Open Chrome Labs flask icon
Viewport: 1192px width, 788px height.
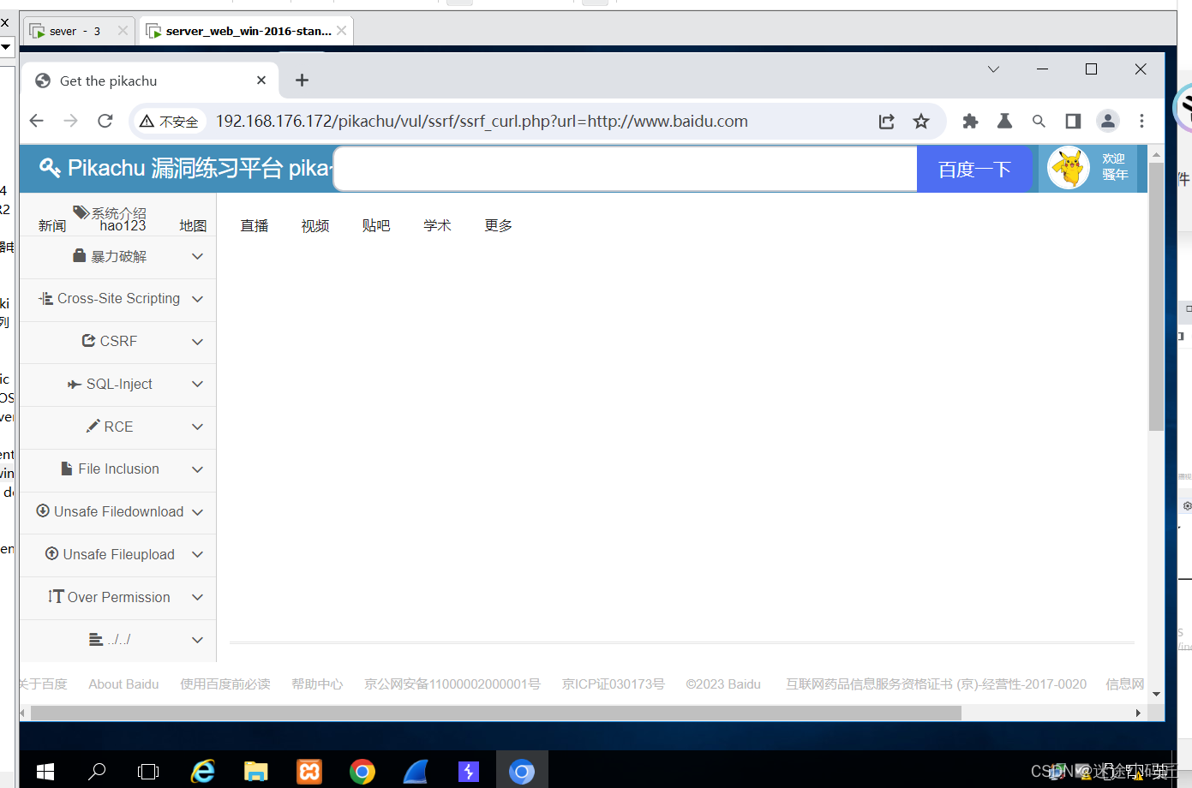pyautogui.click(x=1004, y=122)
